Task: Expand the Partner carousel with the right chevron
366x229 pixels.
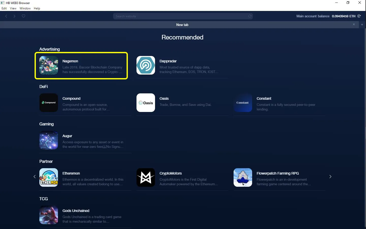Action: click(x=330, y=177)
